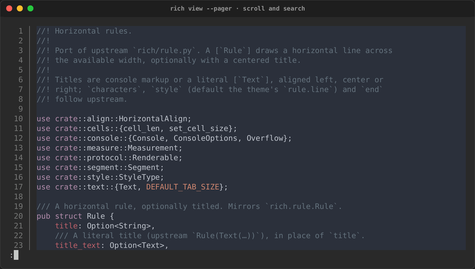Screen dimensions: 475x269
Task: Click line number 20 in the gutter
Action: tap(18, 216)
